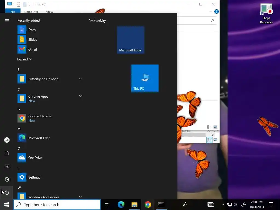Open Settings in the app list

(x=50, y=177)
